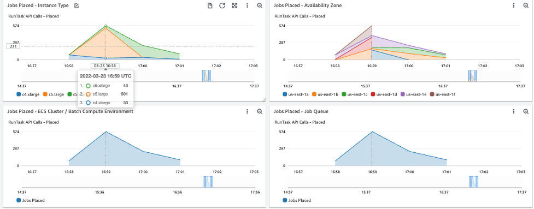The width and height of the screenshot is (534, 209).
Task: Open the Instance Type widget actions menu
Action: click(247, 6)
